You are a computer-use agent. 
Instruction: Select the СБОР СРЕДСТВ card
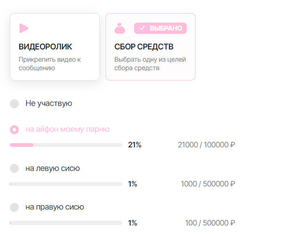151,47
